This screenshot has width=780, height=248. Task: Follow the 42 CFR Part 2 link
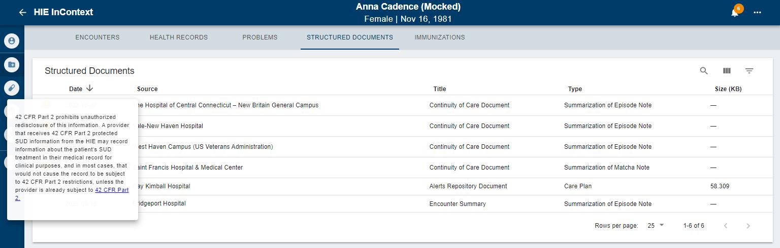tap(111, 190)
